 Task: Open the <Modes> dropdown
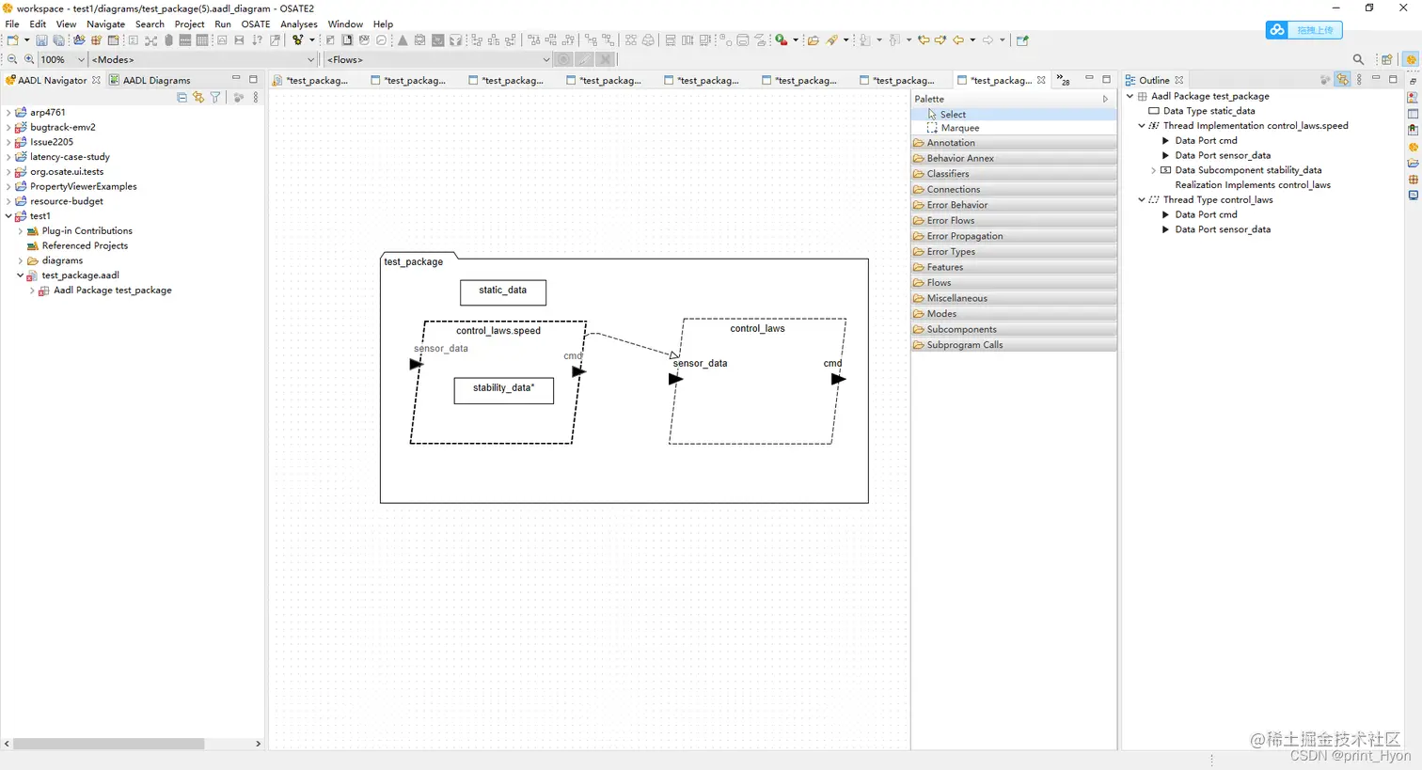click(x=311, y=59)
